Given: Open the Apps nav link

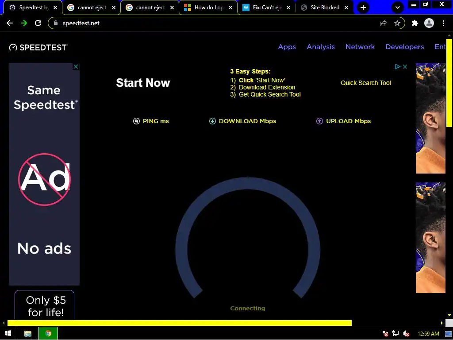Looking at the screenshot, I should 287,47.
